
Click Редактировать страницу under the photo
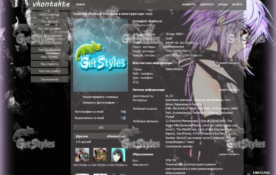pos(100,97)
